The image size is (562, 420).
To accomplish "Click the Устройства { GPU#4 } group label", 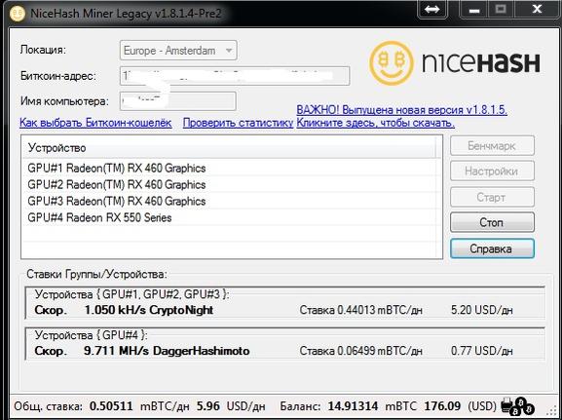I will pos(91,335).
